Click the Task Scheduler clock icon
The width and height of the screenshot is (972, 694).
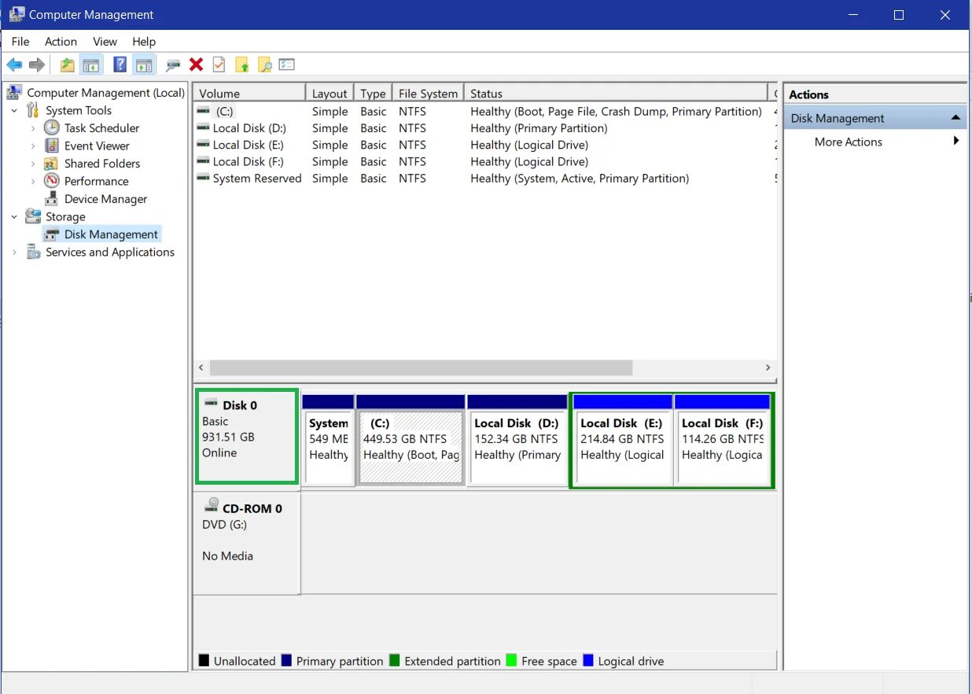point(52,127)
